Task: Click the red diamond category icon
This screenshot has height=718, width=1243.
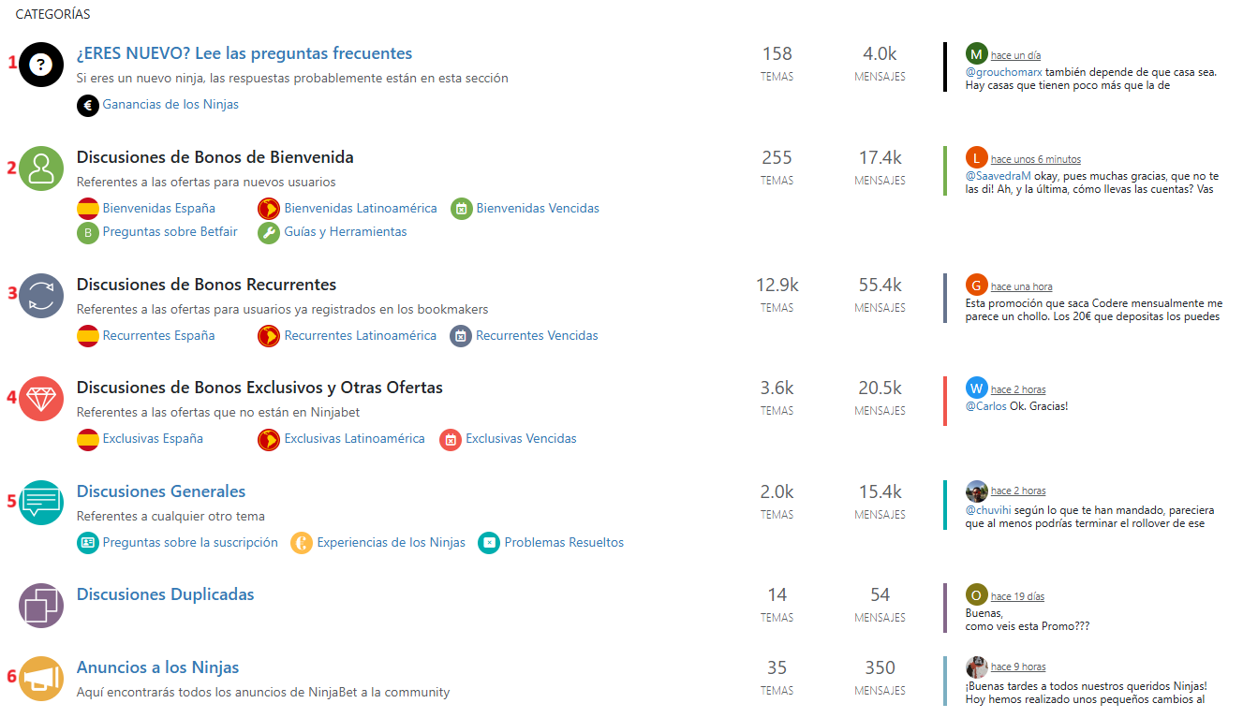Action: [41, 399]
